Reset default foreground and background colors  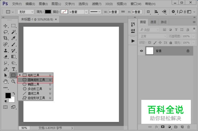(x=6, y=101)
